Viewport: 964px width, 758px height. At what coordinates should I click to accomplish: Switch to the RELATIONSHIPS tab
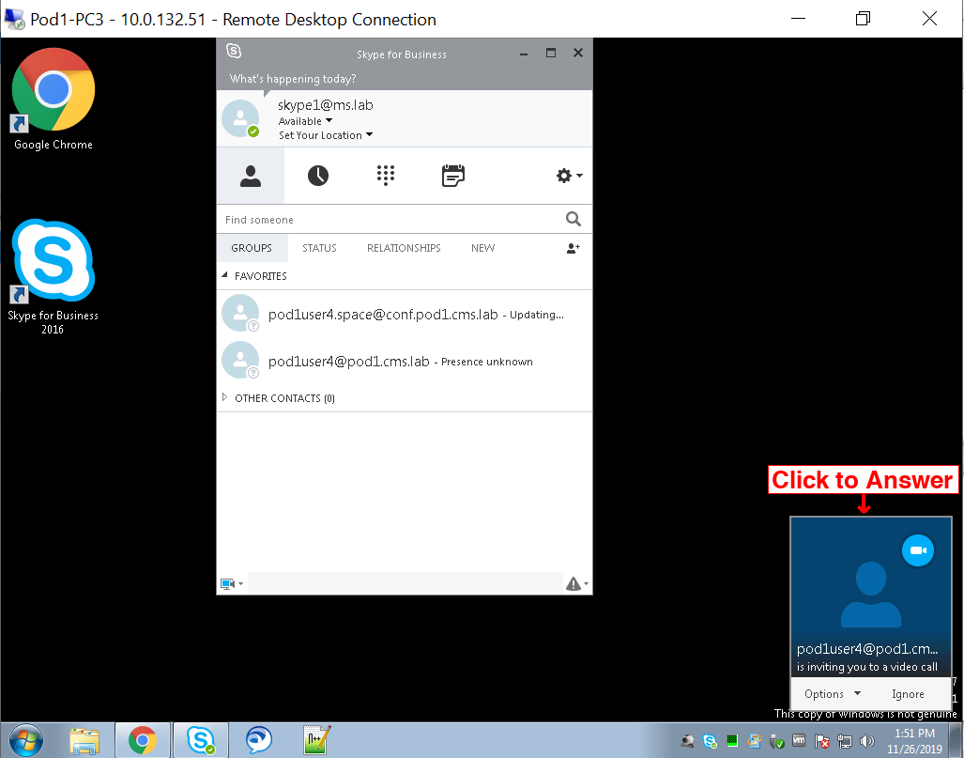click(404, 248)
